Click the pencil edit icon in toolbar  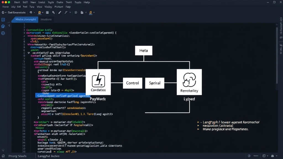60,12
